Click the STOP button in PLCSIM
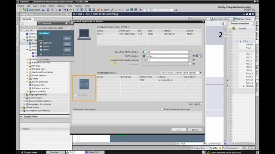This screenshot has width=275, height=154. (67, 44)
